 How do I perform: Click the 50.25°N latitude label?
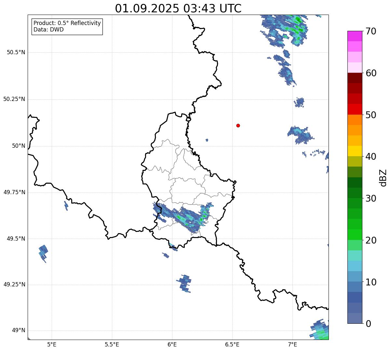pos(14,99)
